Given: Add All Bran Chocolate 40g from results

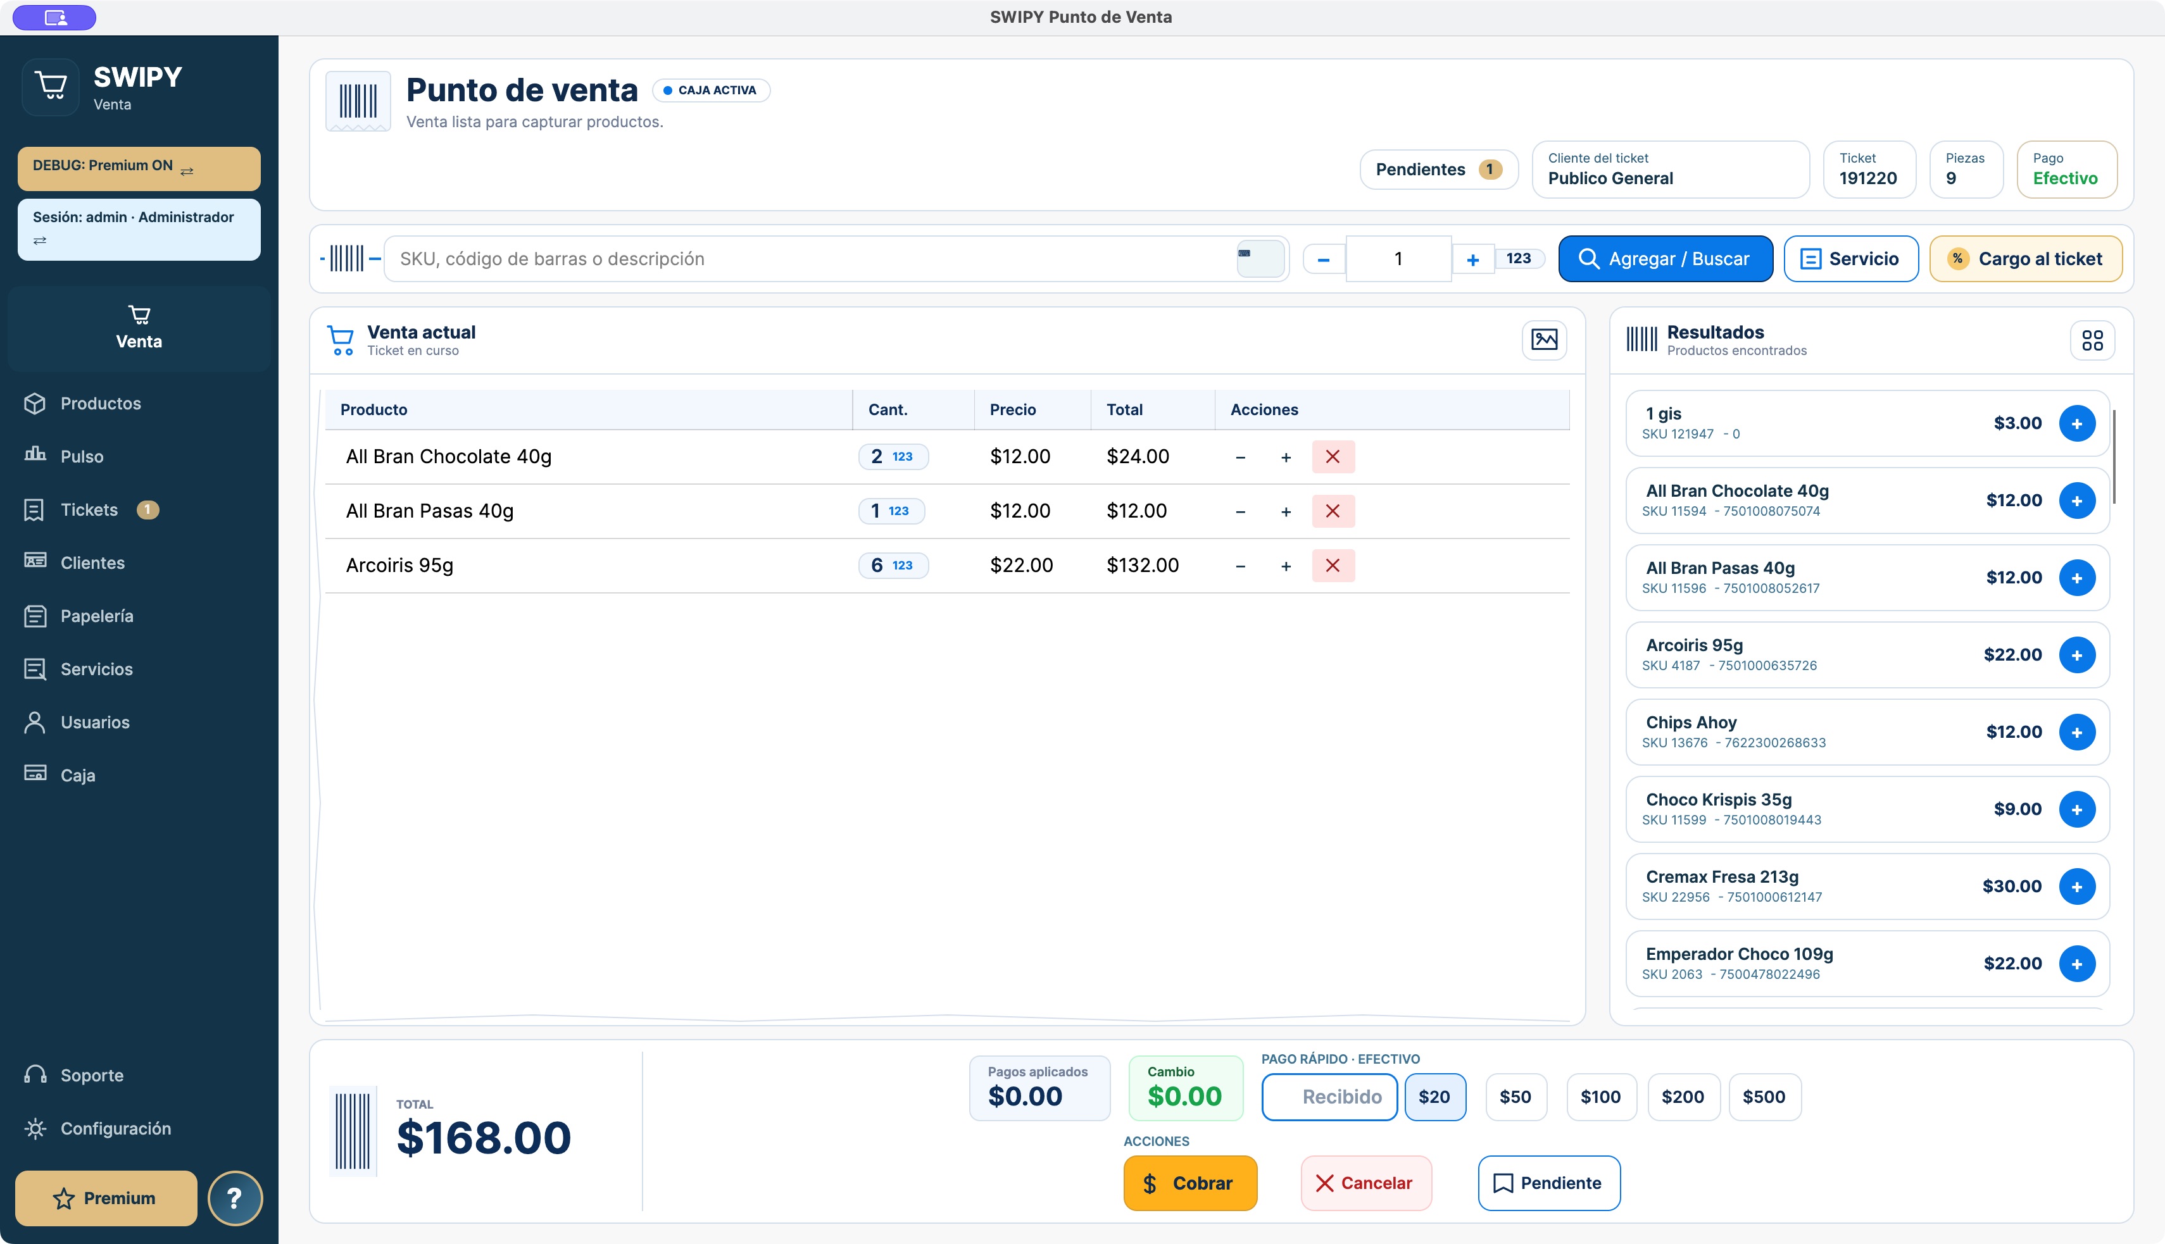Looking at the screenshot, I should pos(2077,501).
